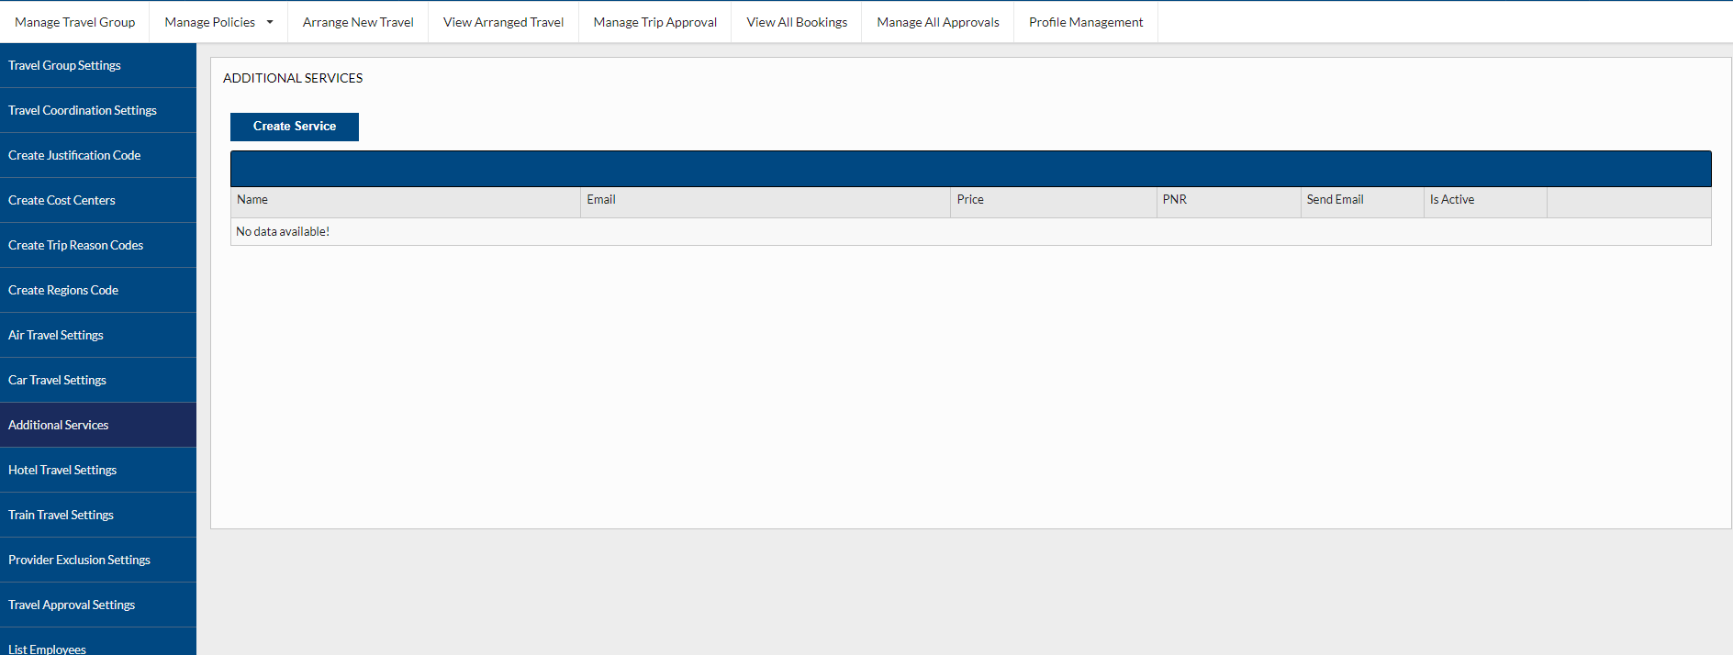
Task: Open List Employees in the sidebar
Action: click(x=98, y=642)
